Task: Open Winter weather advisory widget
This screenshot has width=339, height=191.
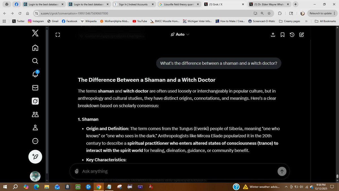Action: point(261,187)
